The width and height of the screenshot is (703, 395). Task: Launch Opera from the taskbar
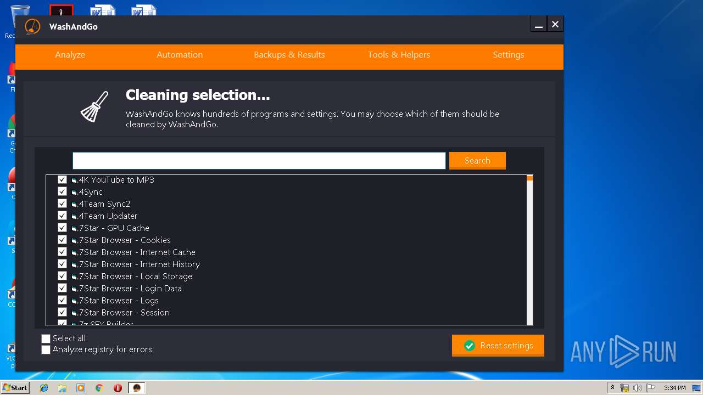[118, 388]
